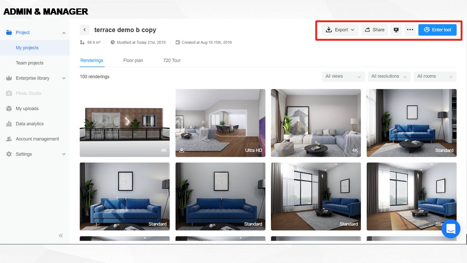The image size is (467, 263).
Task: Open the All rooms filter dropdown
Action: pyautogui.click(x=435, y=76)
